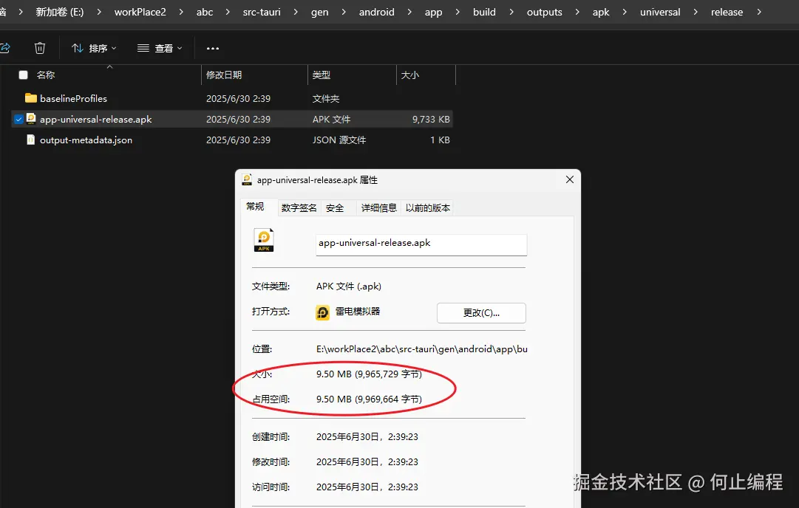Navigate to universal breadcrumb
Viewport: 799px width, 508px height.
(660, 12)
